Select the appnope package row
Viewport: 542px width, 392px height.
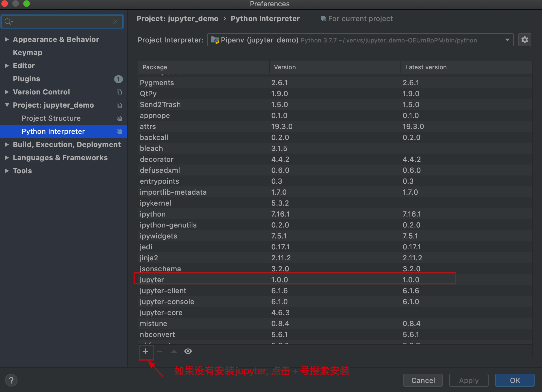coord(335,116)
